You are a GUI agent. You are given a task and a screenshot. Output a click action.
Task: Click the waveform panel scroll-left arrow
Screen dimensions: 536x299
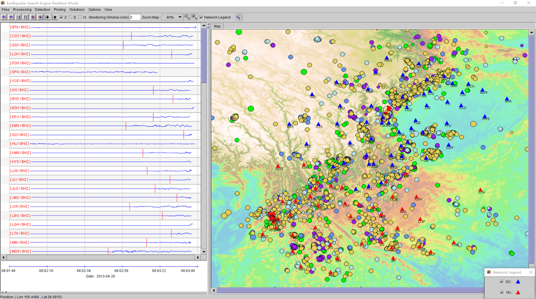coord(3,257)
